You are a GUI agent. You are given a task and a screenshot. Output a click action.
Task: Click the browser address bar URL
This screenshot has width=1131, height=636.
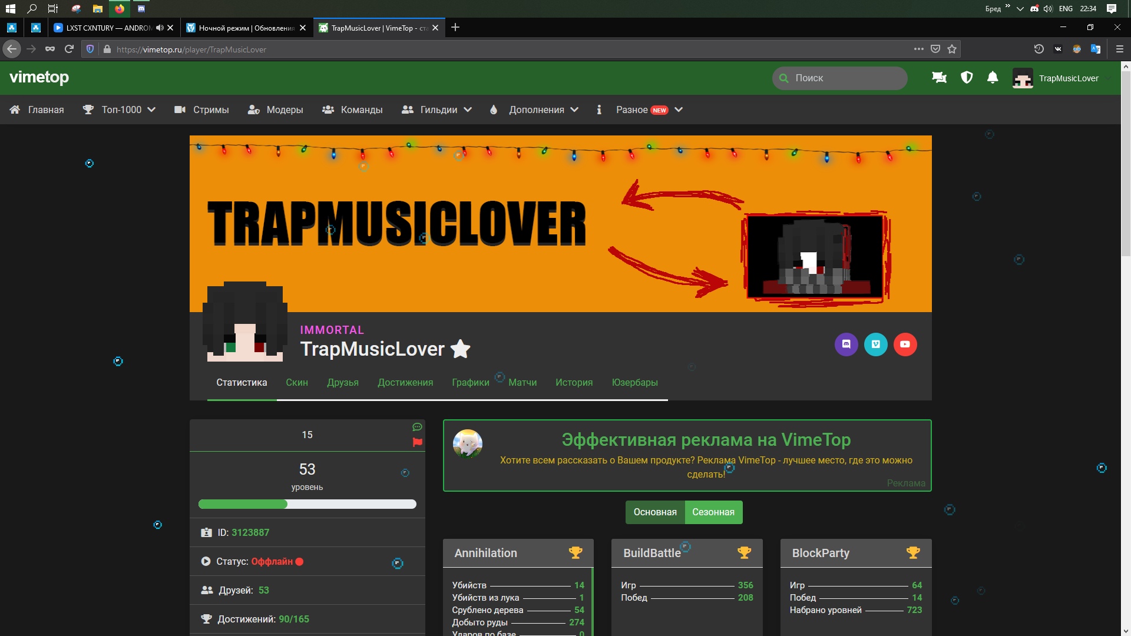click(191, 49)
